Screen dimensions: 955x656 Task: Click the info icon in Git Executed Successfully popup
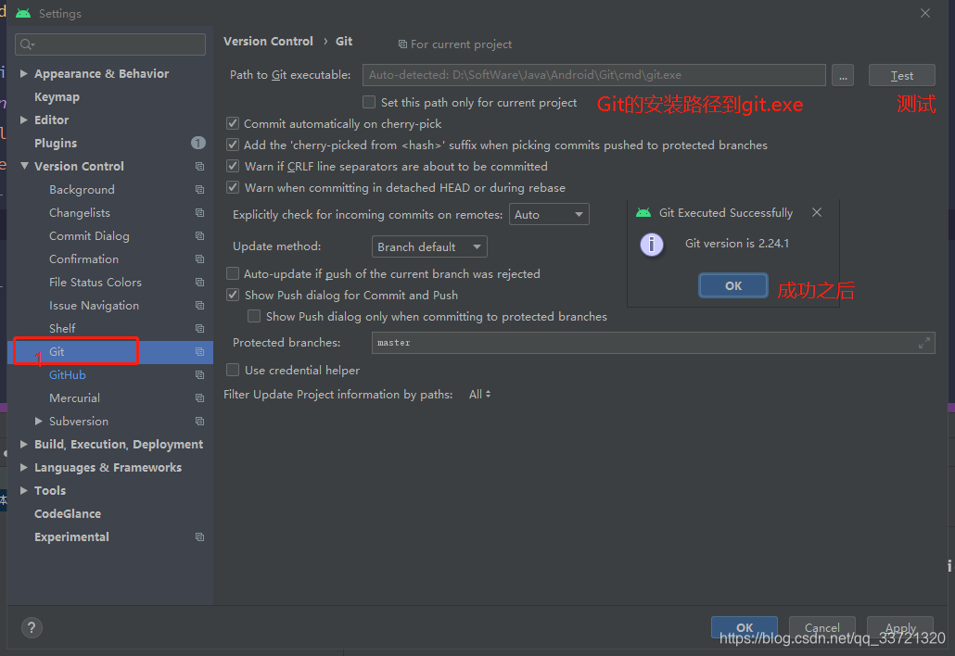point(652,244)
